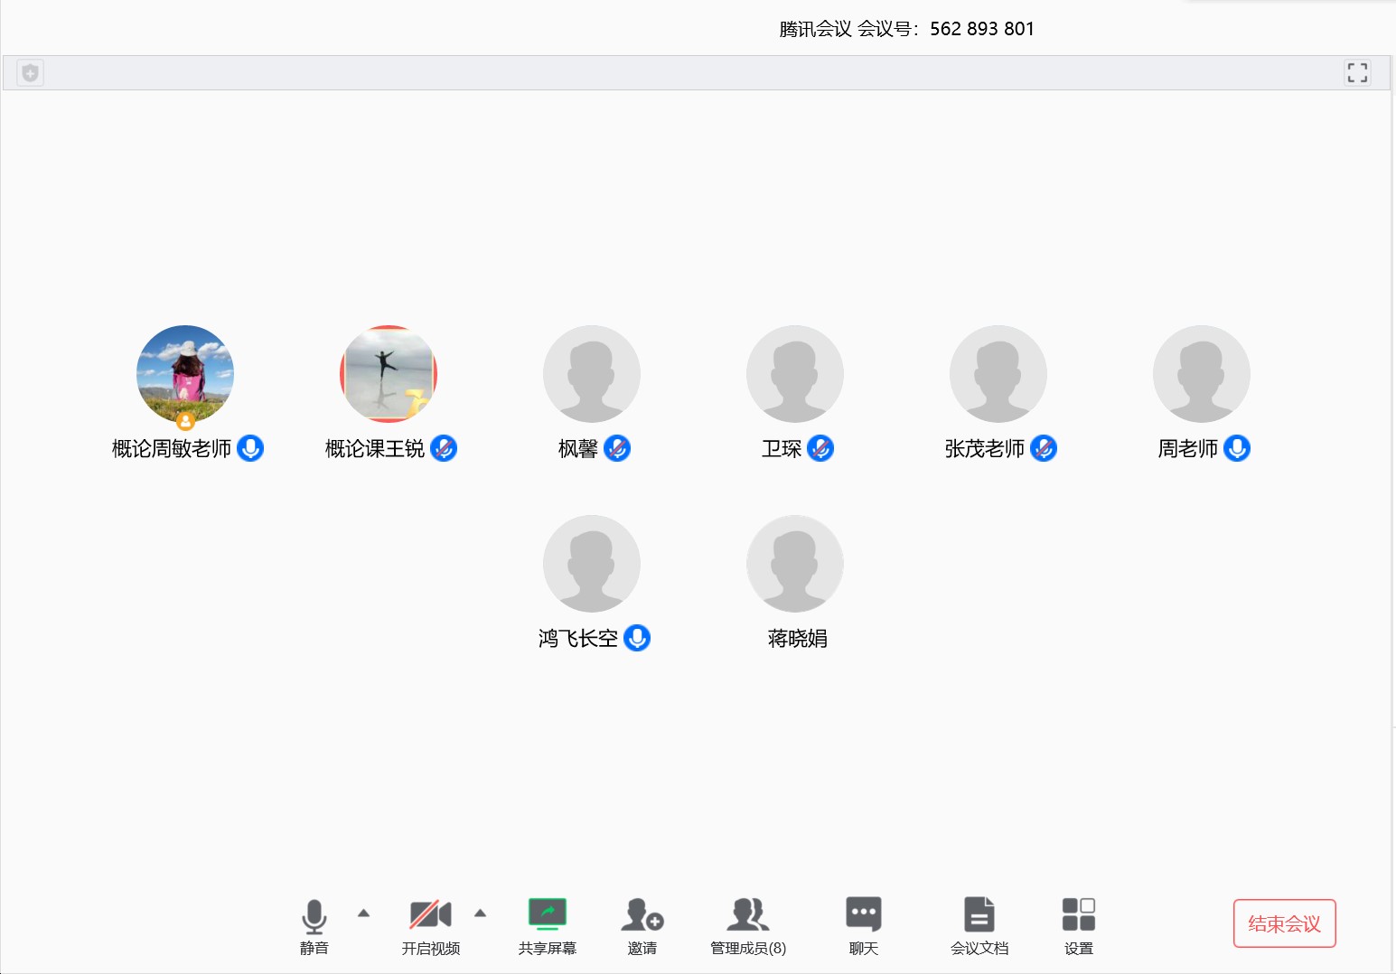The height and width of the screenshot is (974, 1396).
Task: Turn on camera with 开启视频
Action: [430, 914]
